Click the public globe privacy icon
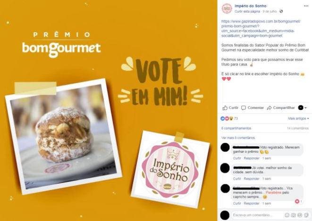 (281, 11)
